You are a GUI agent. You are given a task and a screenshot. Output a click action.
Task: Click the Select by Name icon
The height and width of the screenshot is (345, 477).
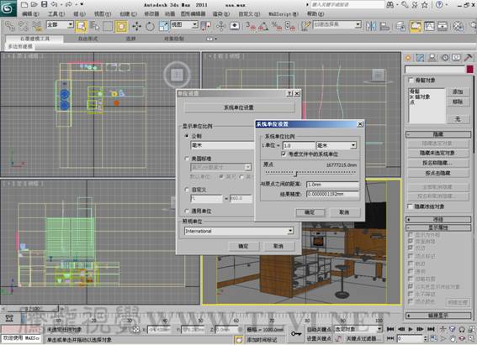click(x=95, y=26)
